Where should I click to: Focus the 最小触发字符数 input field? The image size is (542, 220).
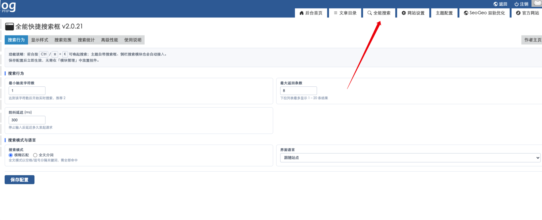27,91
